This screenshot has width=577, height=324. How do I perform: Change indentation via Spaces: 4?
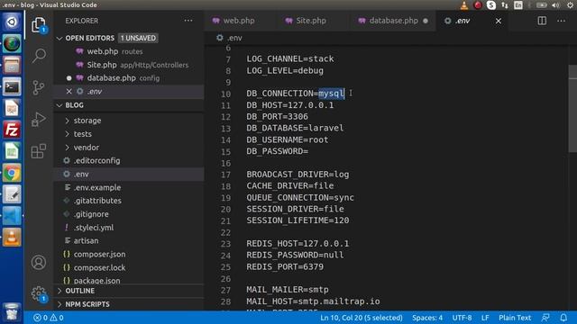(x=427, y=318)
